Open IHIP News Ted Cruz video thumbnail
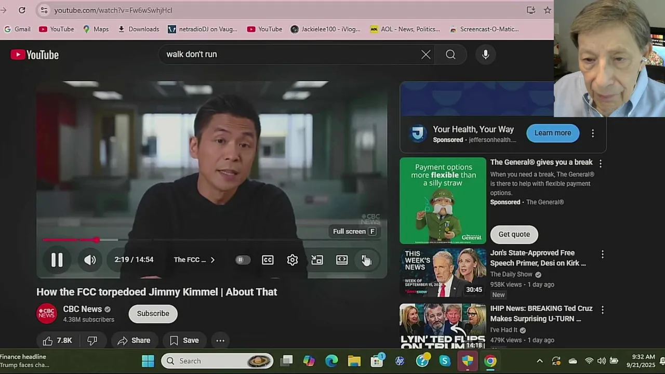Viewport: 665px width, 374px height. click(x=443, y=326)
